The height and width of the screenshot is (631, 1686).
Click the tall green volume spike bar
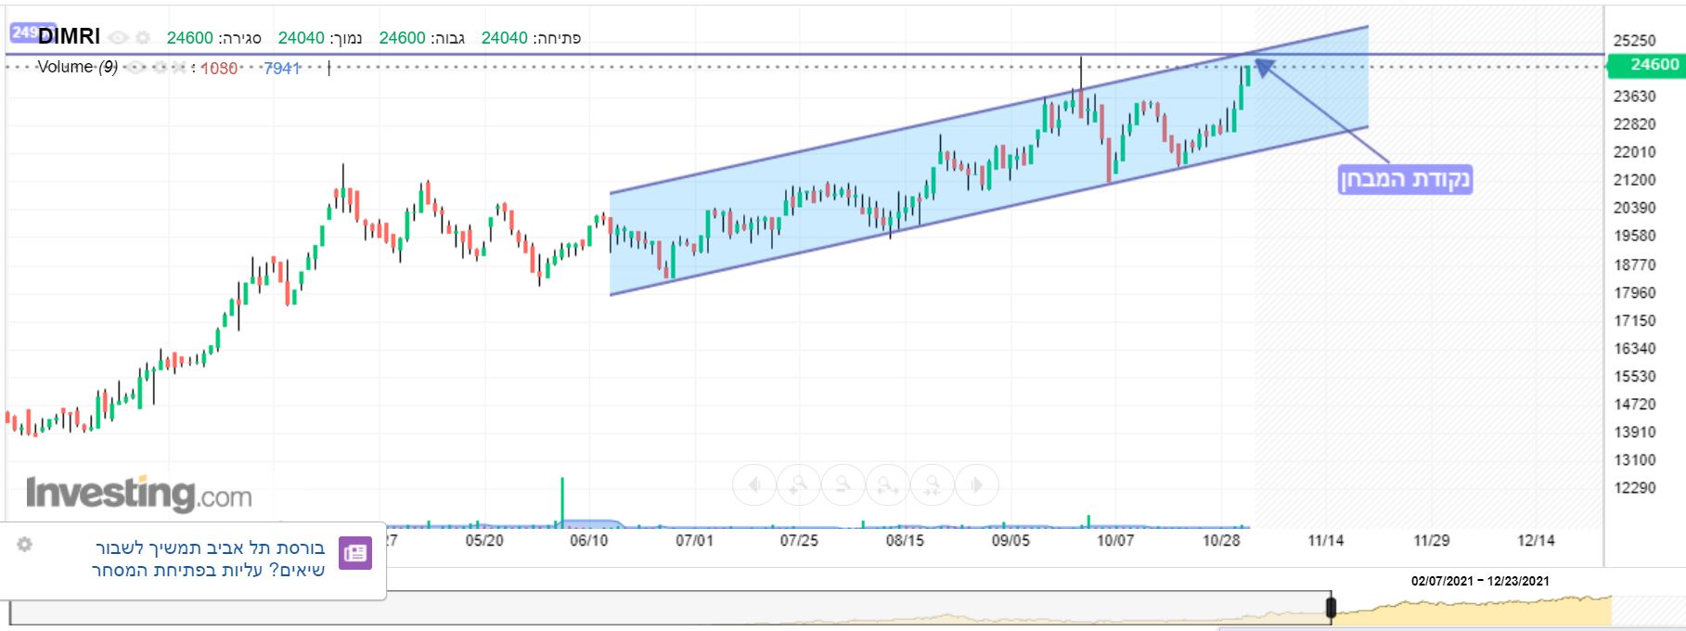562,502
